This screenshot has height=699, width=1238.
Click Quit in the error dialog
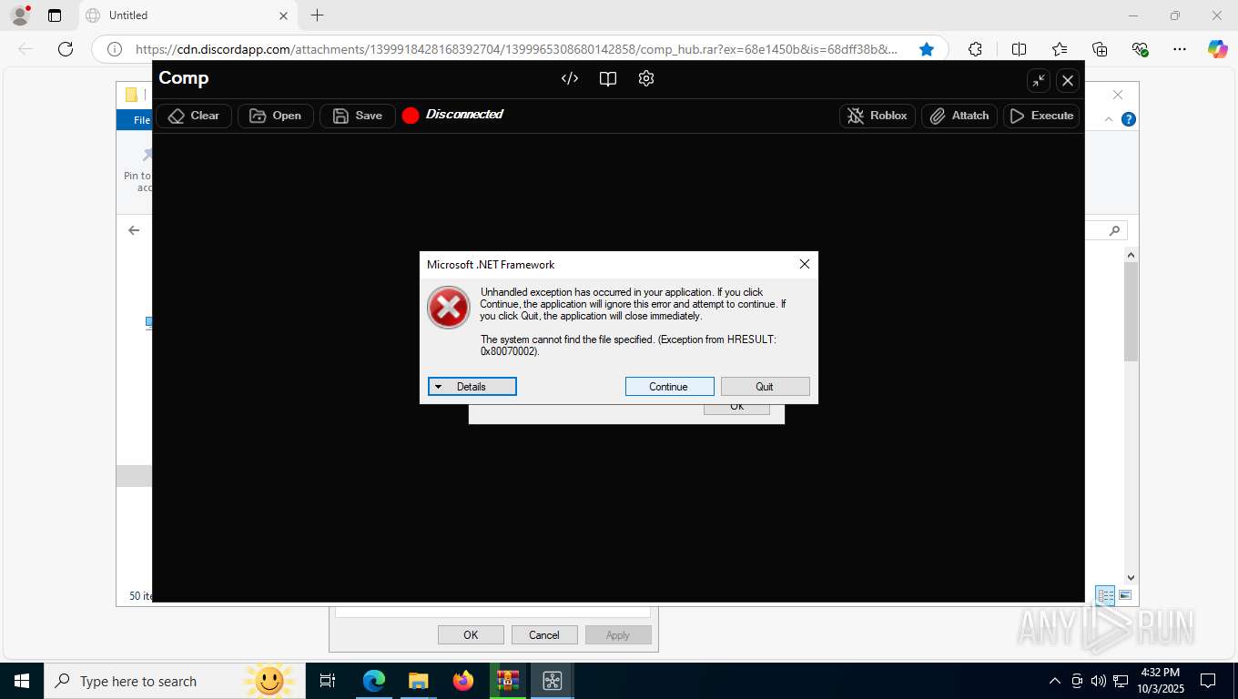pos(766,387)
